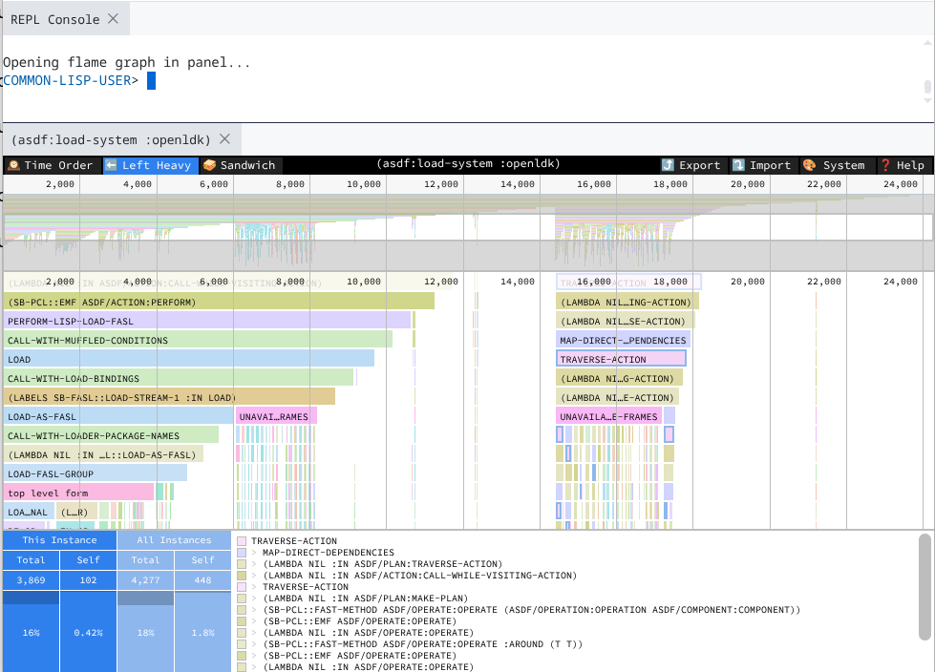Image resolution: width=935 pixels, height=672 pixels.
Task: Close the REPL Console tab
Action: 113,19
